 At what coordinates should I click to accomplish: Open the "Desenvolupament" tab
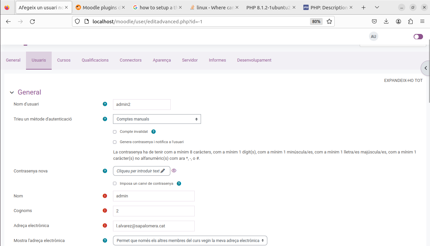[x=254, y=60]
